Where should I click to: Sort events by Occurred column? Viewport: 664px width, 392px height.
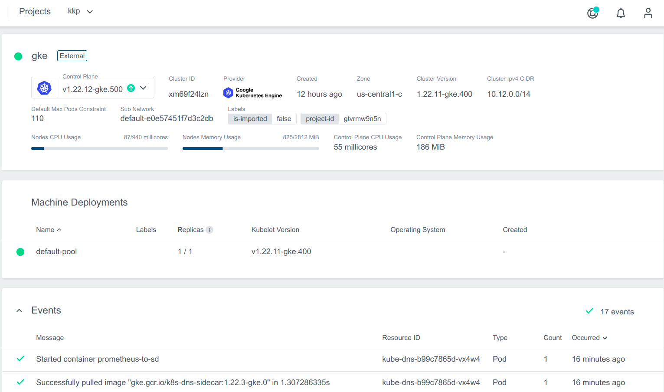[589, 338]
